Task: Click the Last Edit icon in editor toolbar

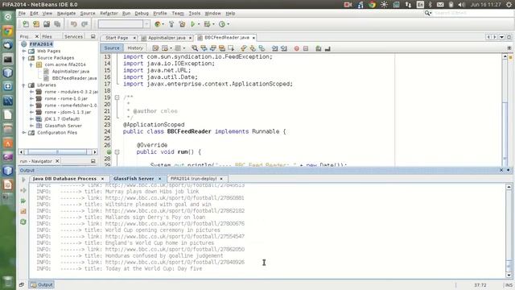Action: (x=155, y=48)
